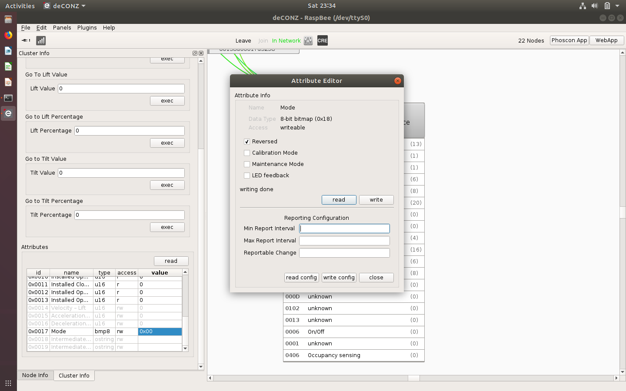This screenshot has height=391, width=626.
Task: Open the Panels menu
Action: (x=62, y=27)
